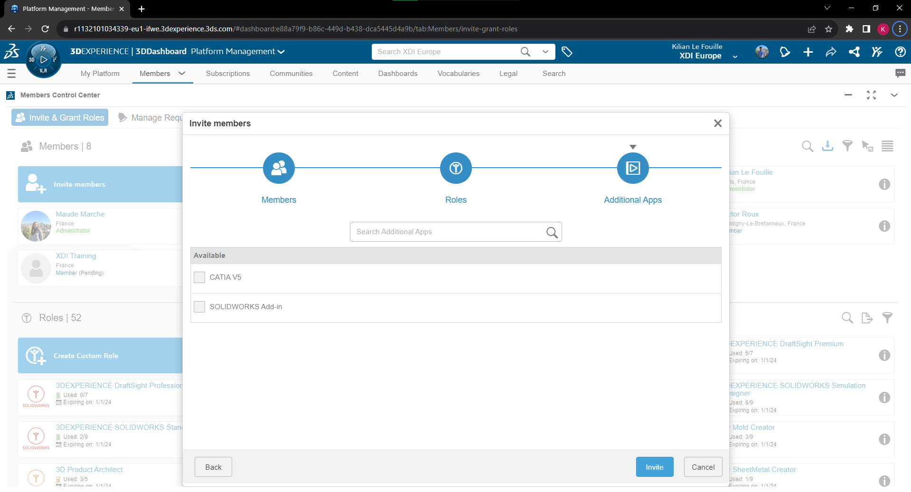Open the Help question mark icon
Image resolution: width=911 pixels, height=492 pixels.
tap(900, 52)
